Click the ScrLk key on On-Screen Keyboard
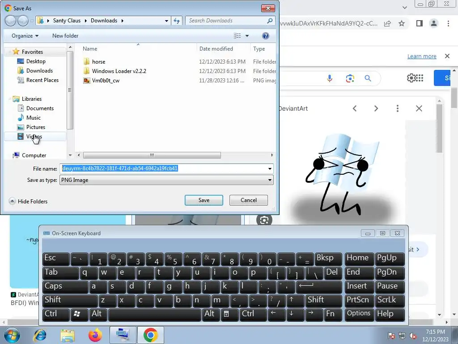This screenshot has height=344, width=458. coord(390,300)
